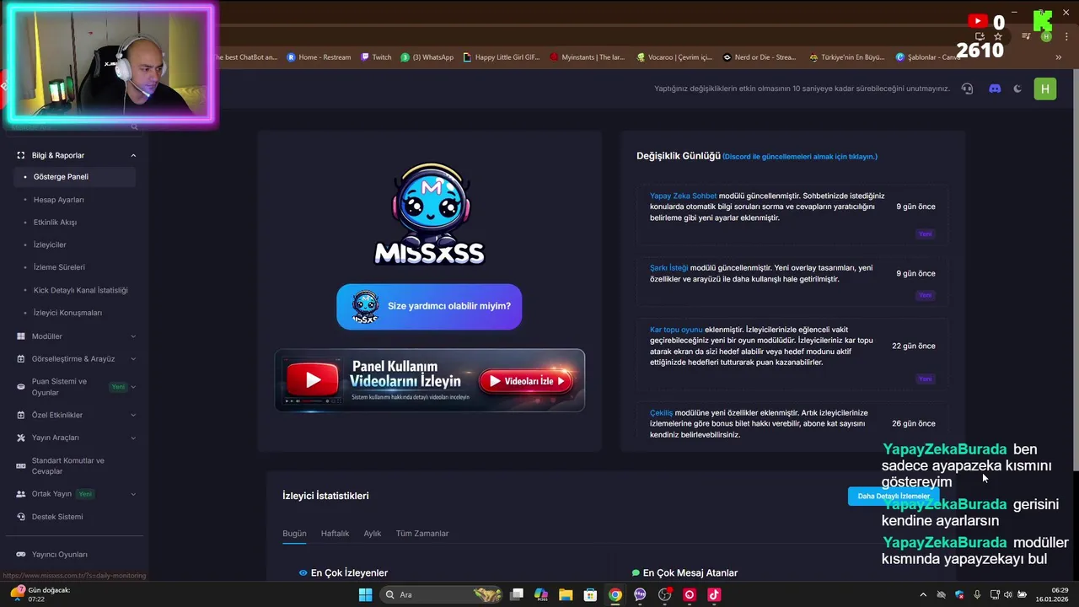The image size is (1079, 607).
Task: Select Gösterge Paneli menu item
Action: pyautogui.click(x=74, y=177)
